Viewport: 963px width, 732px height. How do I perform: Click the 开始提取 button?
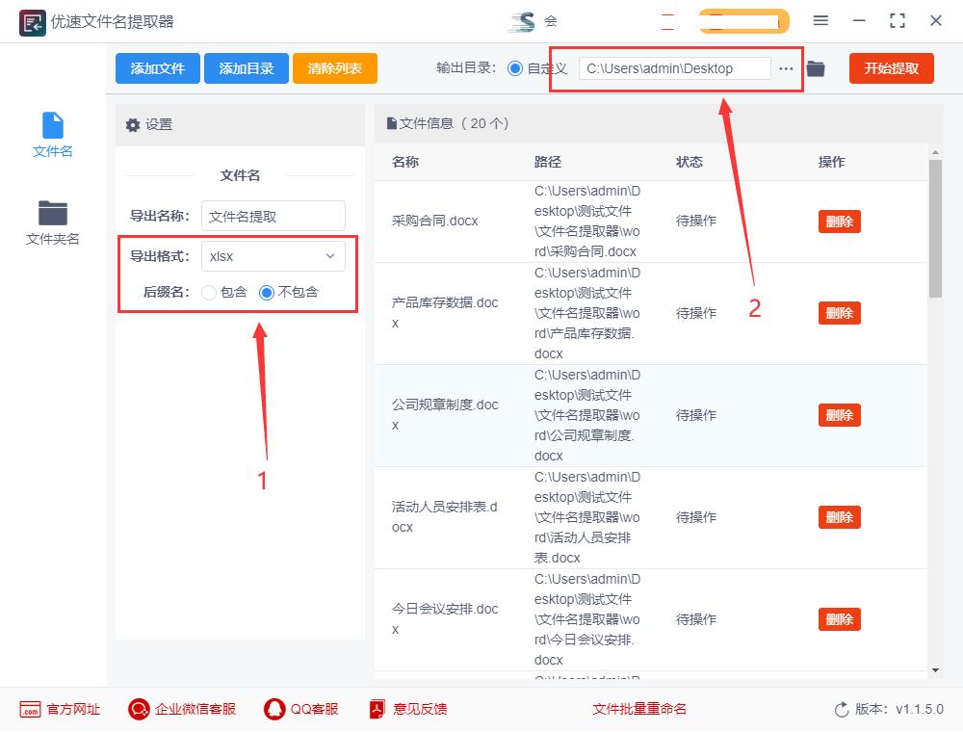point(891,68)
